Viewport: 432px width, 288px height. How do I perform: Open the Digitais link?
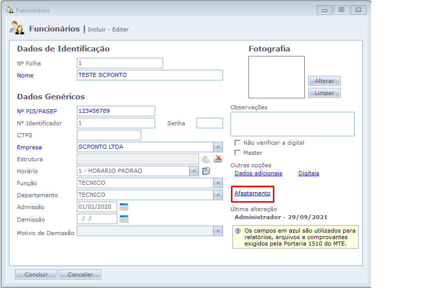[309, 173]
